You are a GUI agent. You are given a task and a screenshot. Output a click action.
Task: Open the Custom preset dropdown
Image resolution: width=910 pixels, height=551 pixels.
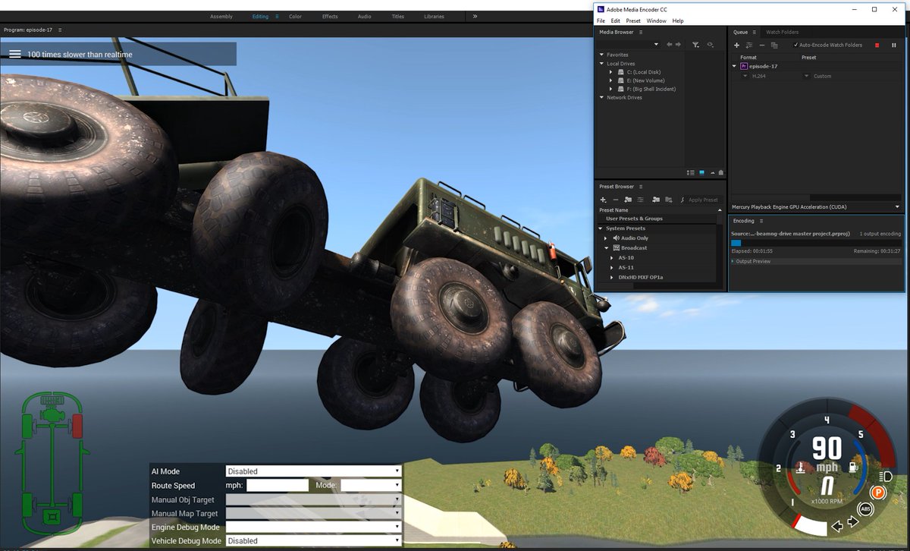click(806, 76)
